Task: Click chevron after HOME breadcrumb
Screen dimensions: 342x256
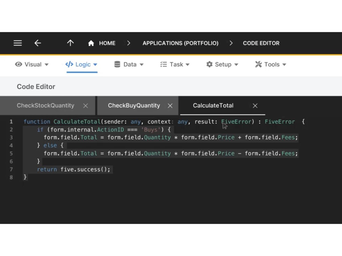Action: pos(129,43)
